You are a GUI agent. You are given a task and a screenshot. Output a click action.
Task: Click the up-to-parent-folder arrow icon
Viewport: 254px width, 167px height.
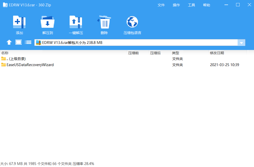(x=9, y=42)
